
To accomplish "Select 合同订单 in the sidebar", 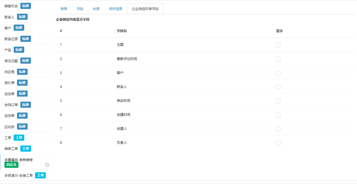I will click(x=11, y=105).
